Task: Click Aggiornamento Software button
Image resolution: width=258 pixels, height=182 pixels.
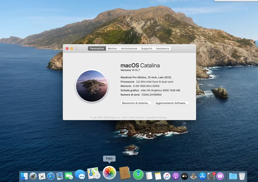Action: point(171,103)
